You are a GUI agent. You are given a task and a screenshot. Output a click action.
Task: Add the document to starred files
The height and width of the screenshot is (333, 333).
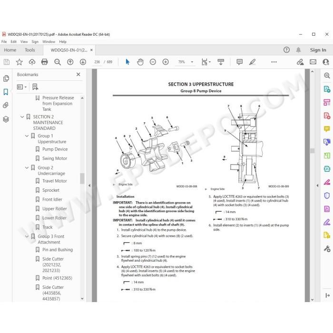point(20,62)
